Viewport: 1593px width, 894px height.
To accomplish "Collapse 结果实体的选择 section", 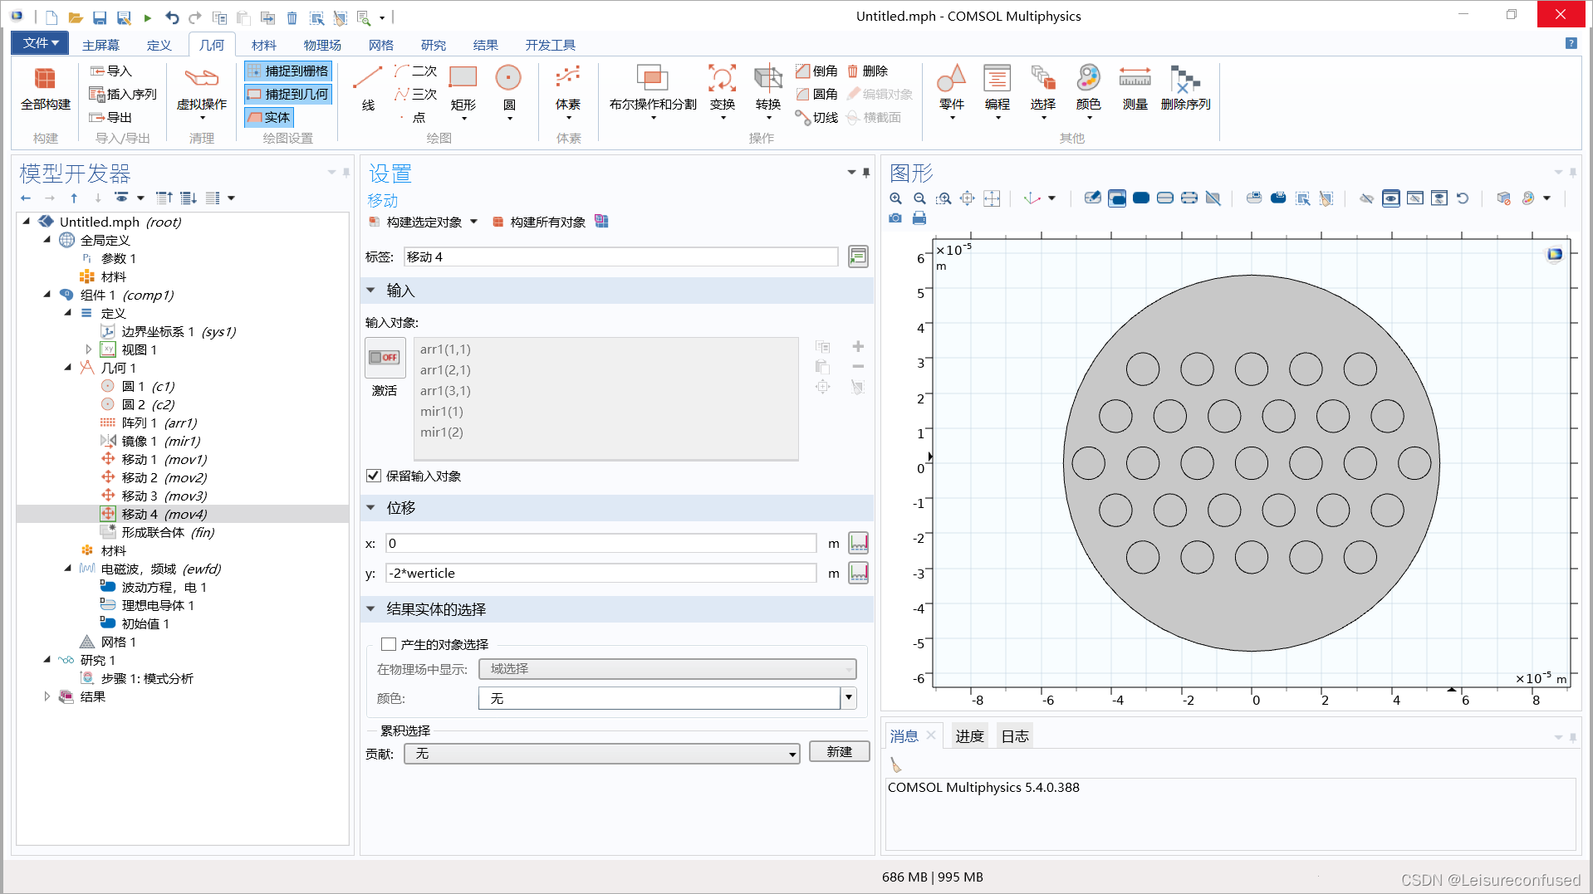I will (371, 608).
